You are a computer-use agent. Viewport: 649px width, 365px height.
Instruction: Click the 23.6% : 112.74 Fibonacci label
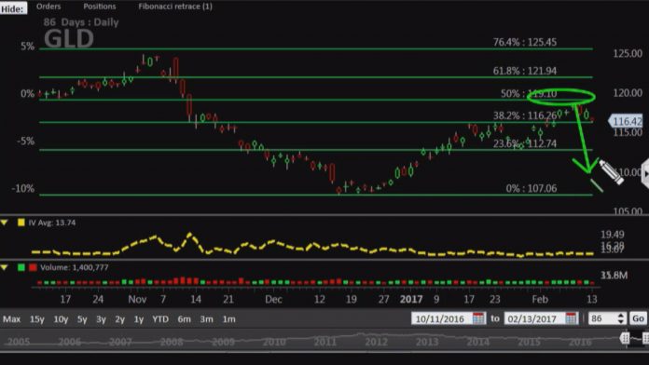tap(524, 143)
